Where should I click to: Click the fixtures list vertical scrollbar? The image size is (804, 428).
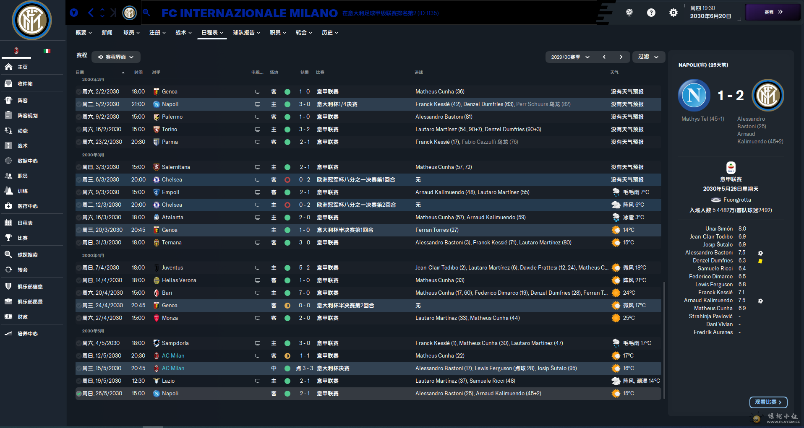click(x=664, y=340)
